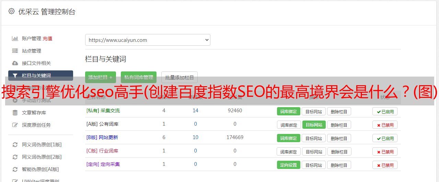Open the [定向] 定向采集 column name
439x182 pixels.
pyautogui.click(x=103, y=164)
